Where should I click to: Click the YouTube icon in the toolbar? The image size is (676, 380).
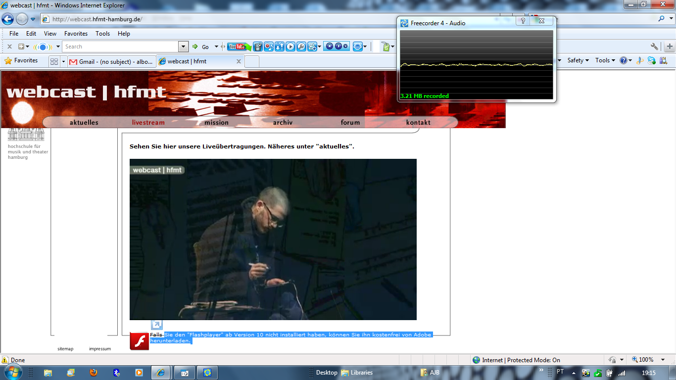238,47
